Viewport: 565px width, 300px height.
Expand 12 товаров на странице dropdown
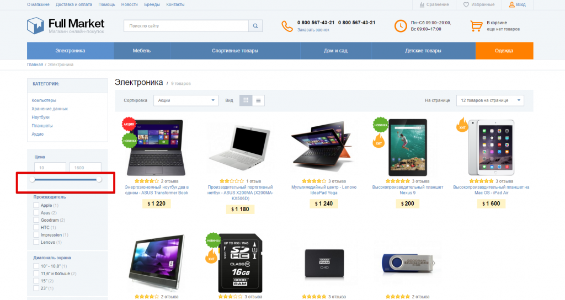click(x=490, y=100)
